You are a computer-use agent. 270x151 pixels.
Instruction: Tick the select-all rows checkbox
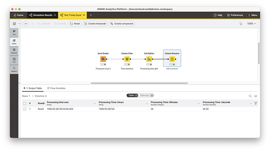25,104
